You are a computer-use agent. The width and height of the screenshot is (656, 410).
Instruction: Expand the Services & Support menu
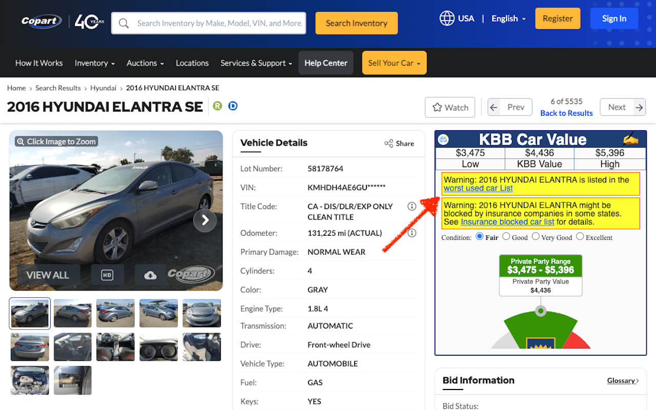(x=256, y=63)
